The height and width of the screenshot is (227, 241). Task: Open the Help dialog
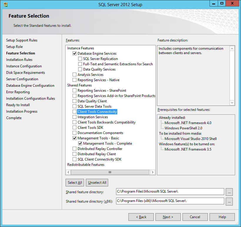pyautogui.click(x=222, y=217)
